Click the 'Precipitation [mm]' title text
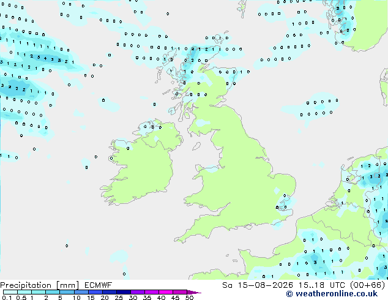The width and height of the screenshot is (388, 300). tap(40, 285)
